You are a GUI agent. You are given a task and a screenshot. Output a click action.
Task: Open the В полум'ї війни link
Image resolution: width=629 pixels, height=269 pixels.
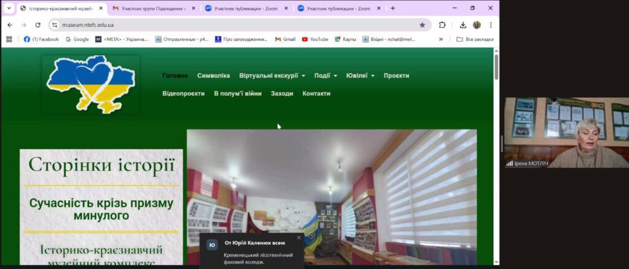238,93
